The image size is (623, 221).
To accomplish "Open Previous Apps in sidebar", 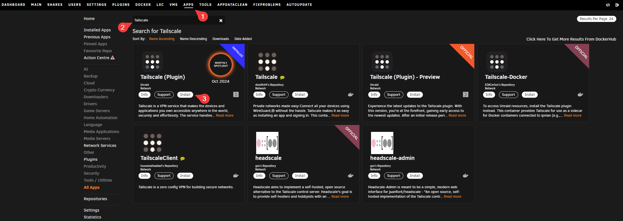I will pos(97,37).
